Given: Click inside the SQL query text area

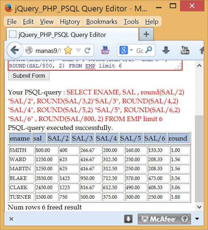Looking at the screenshot, I should pos(95,65).
